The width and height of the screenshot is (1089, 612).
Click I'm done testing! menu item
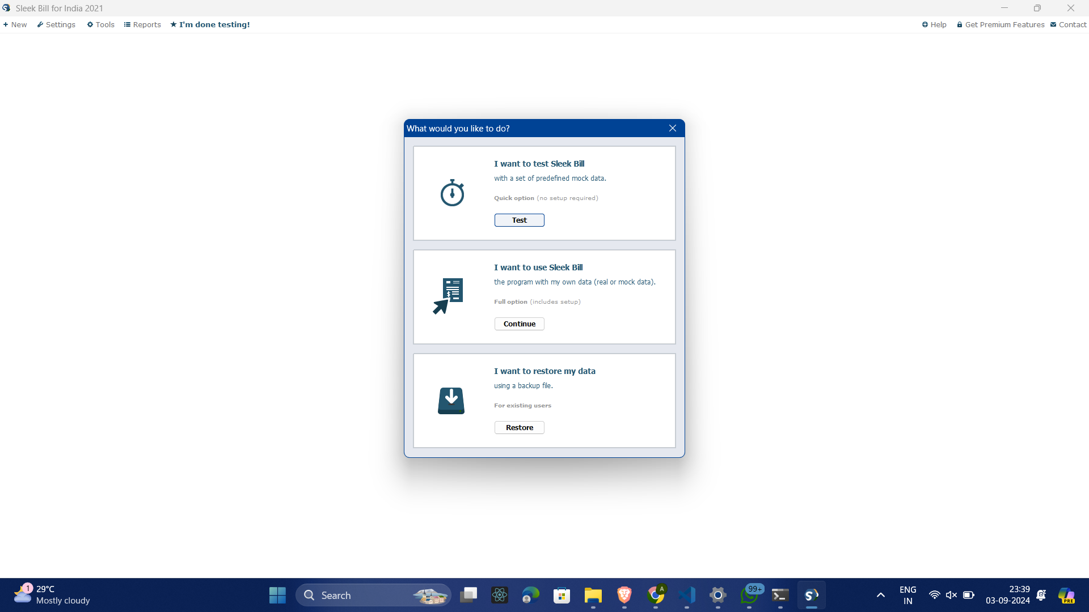point(210,24)
